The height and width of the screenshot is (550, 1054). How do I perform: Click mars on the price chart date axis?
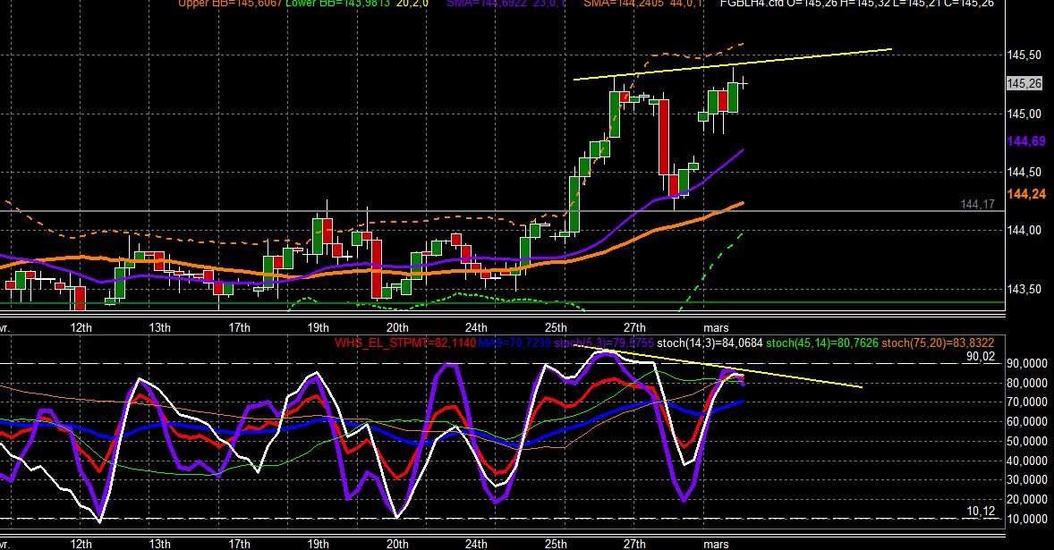pyautogui.click(x=716, y=327)
